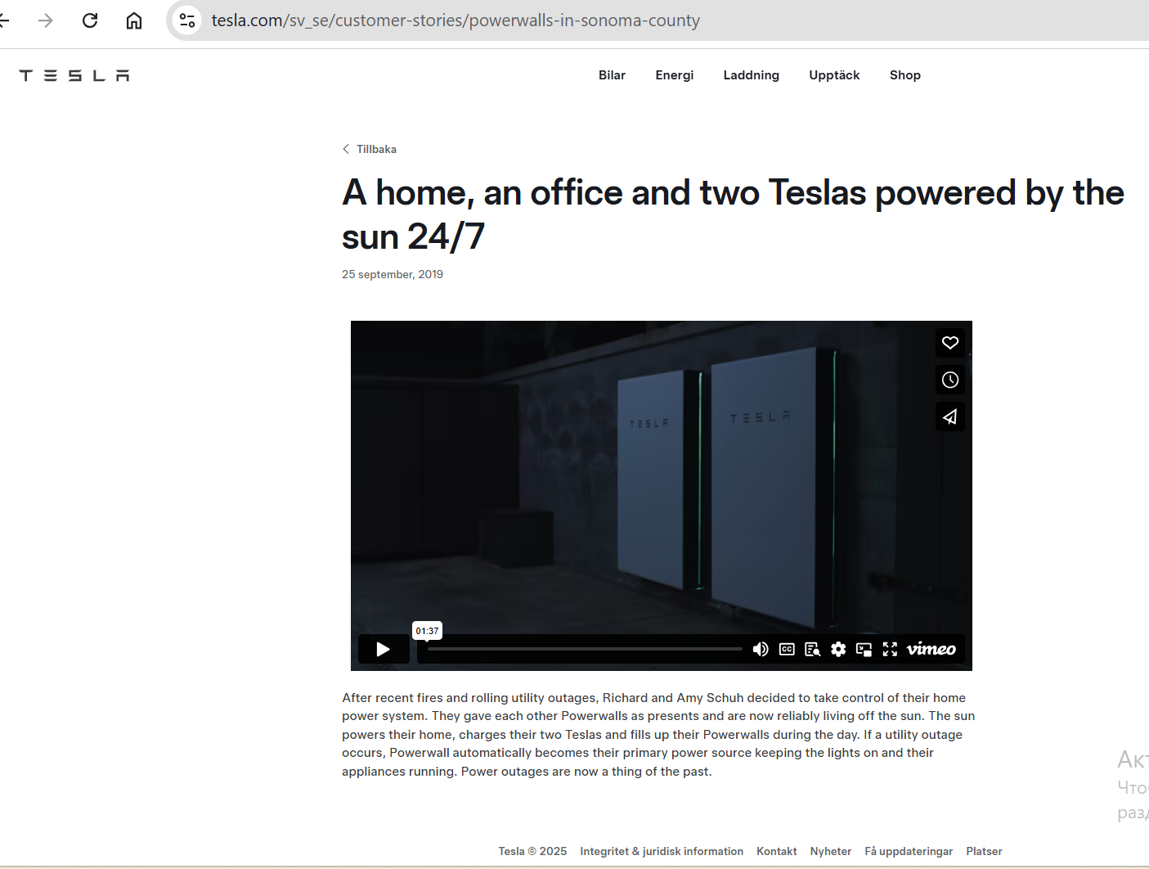Open the Upptäck menu
The height and width of the screenshot is (869, 1149).
coord(834,75)
